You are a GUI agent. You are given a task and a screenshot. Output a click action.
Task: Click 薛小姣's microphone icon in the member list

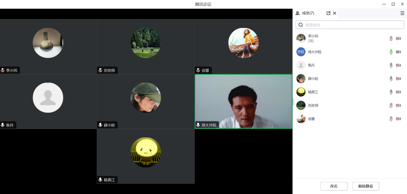pyautogui.click(x=391, y=79)
